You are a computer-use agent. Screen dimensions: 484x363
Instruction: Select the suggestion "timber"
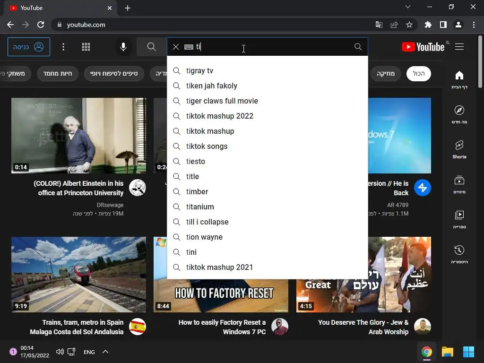268,192
